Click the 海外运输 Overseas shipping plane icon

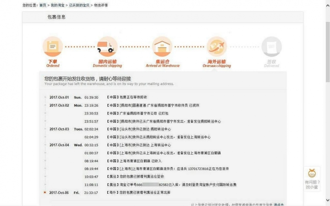(x=217, y=46)
